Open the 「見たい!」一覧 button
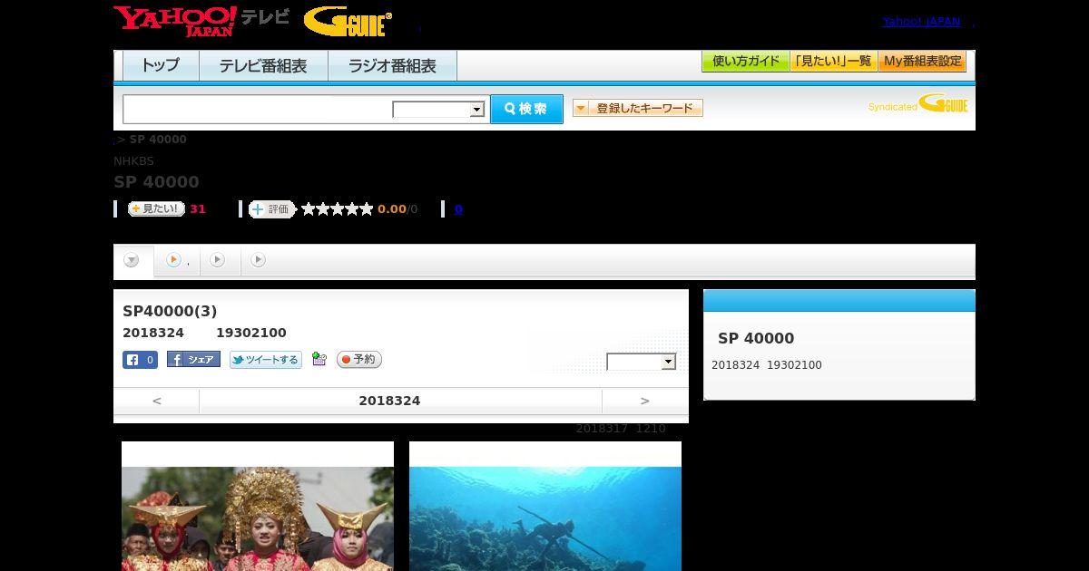 tap(833, 62)
